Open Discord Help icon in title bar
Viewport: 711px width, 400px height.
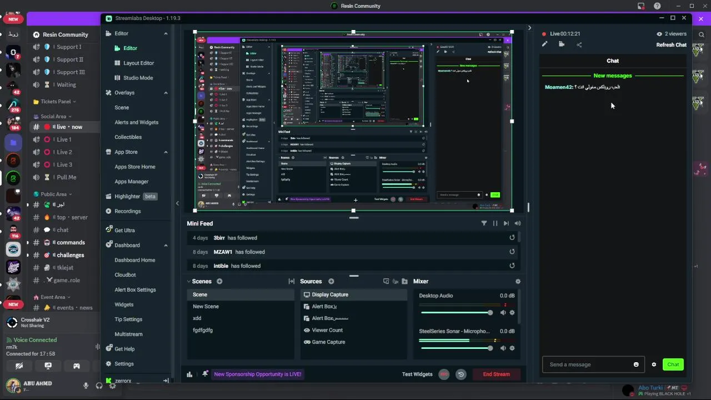tap(657, 6)
